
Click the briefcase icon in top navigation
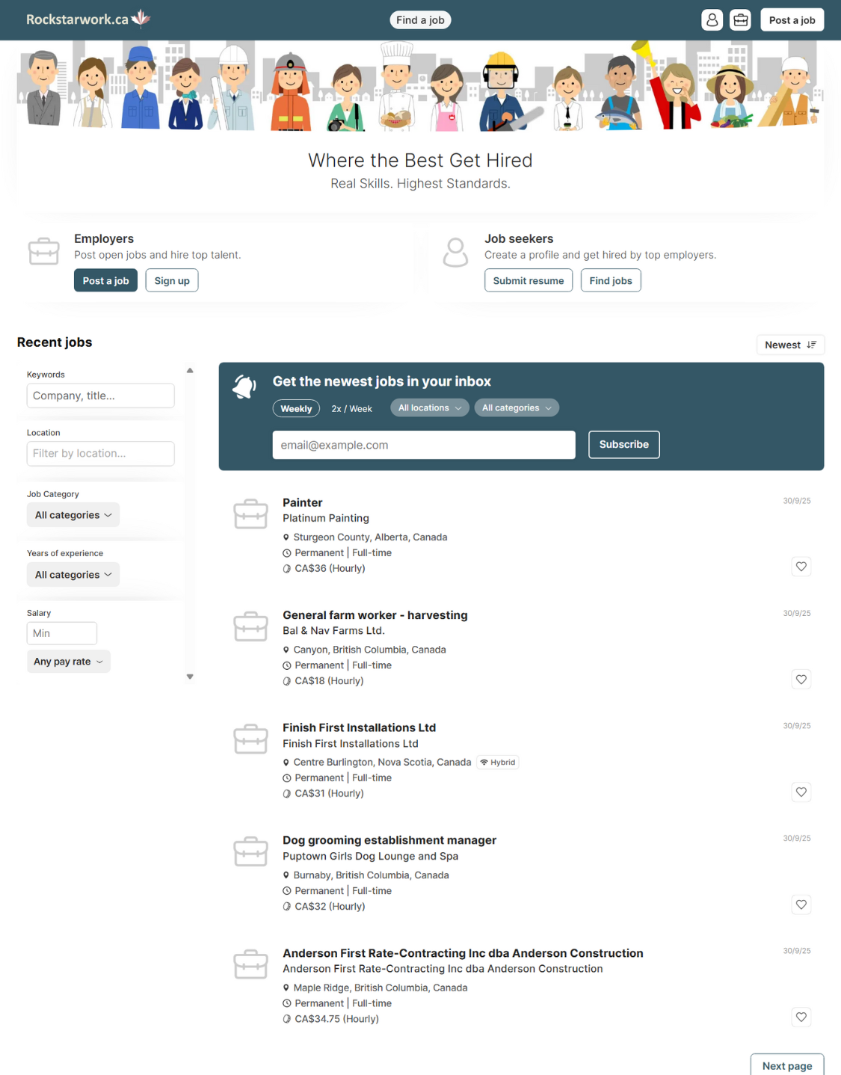[x=740, y=20]
